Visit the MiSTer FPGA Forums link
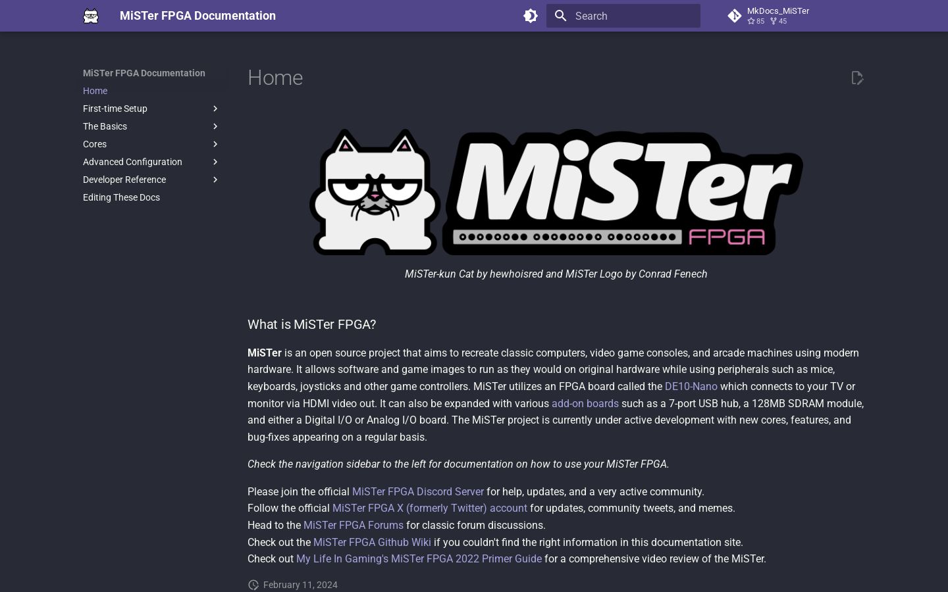 point(354,526)
